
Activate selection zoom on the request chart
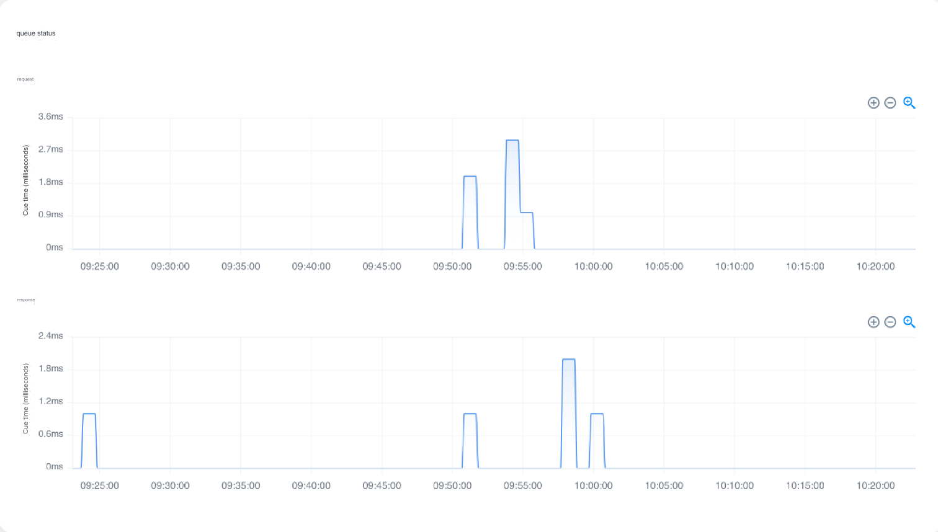point(908,103)
